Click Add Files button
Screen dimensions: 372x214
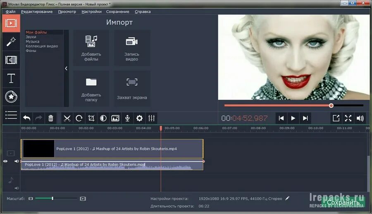click(x=91, y=48)
